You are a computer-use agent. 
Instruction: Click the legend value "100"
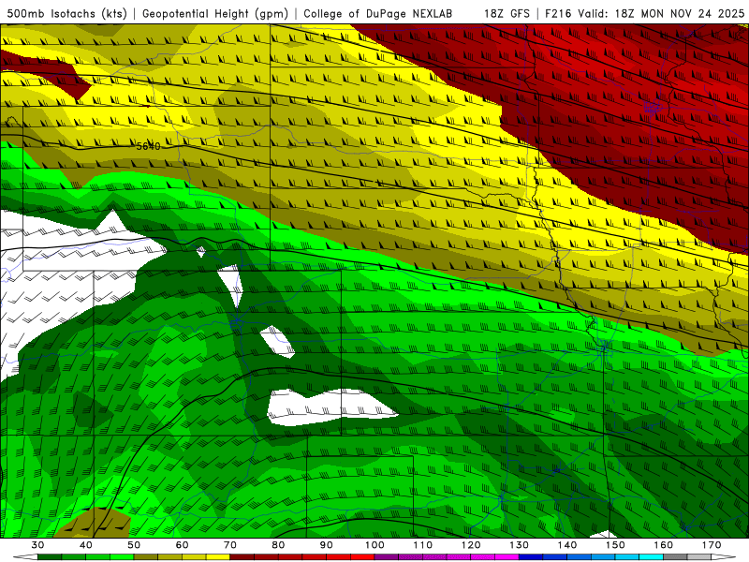click(374, 545)
